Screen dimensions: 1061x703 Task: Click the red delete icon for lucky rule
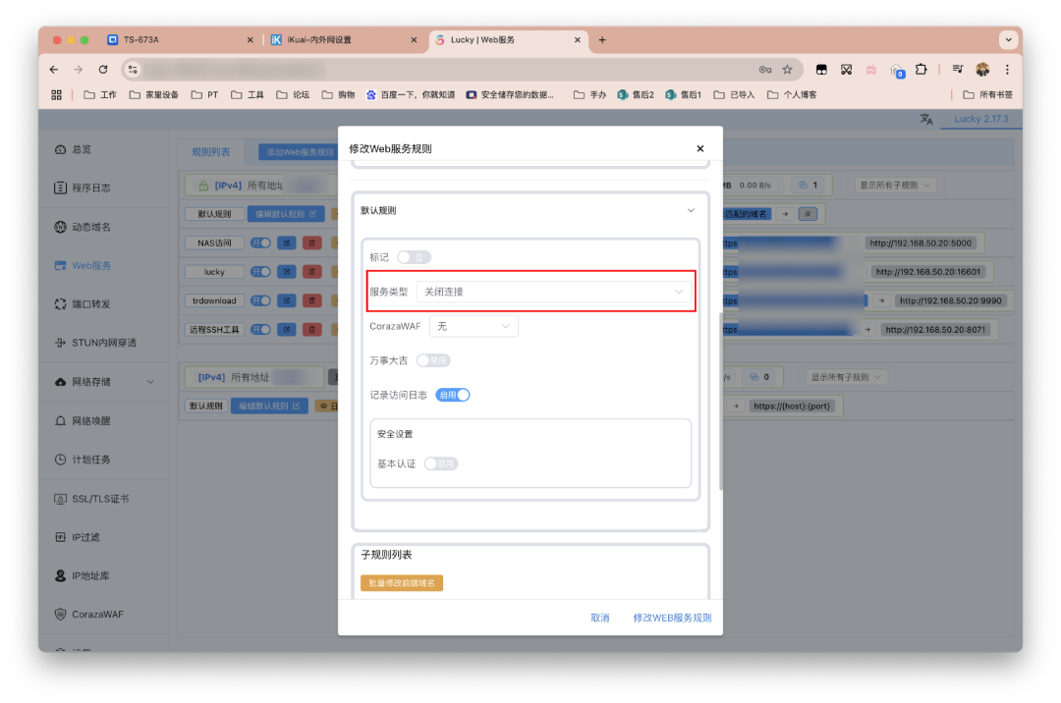pyautogui.click(x=311, y=272)
